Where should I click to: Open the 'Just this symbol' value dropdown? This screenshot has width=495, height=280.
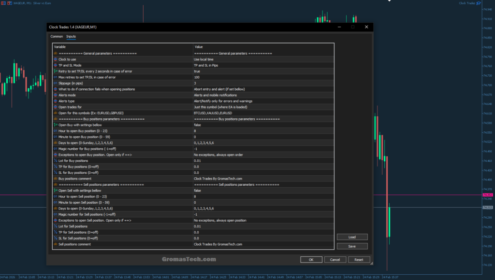tap(263, 107)
